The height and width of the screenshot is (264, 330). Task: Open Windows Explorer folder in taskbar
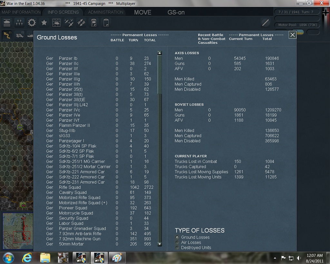pyautogui.click(x=45, y=258)
